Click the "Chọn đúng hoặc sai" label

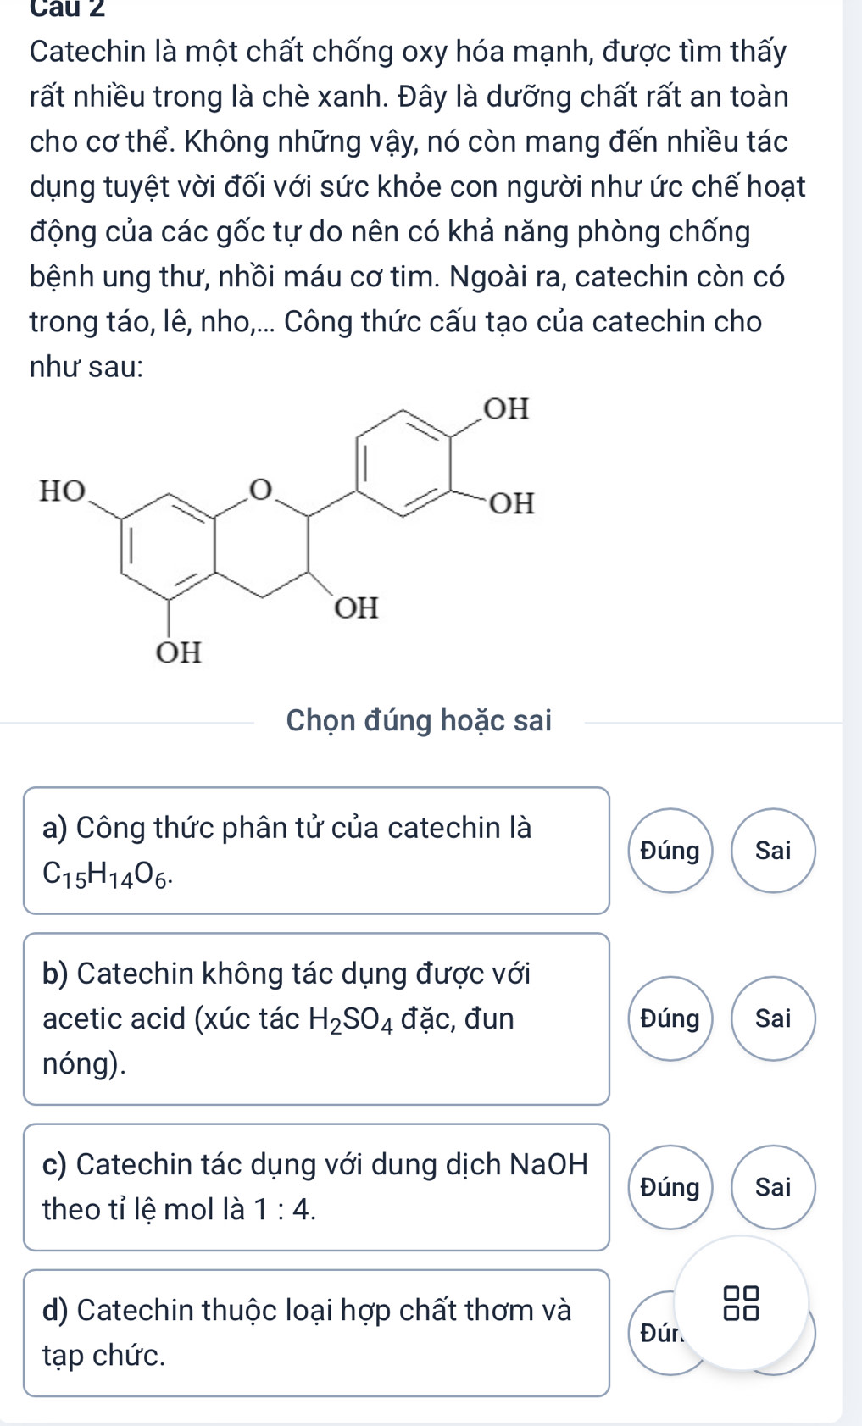coord(419,721)
